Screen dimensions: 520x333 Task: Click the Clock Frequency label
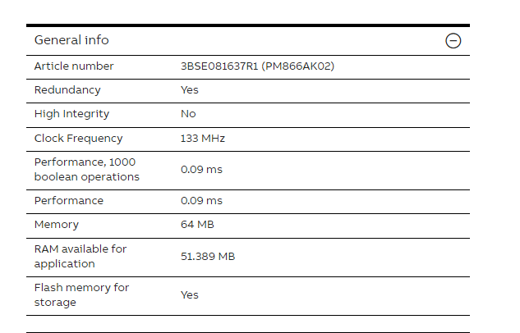79,139
